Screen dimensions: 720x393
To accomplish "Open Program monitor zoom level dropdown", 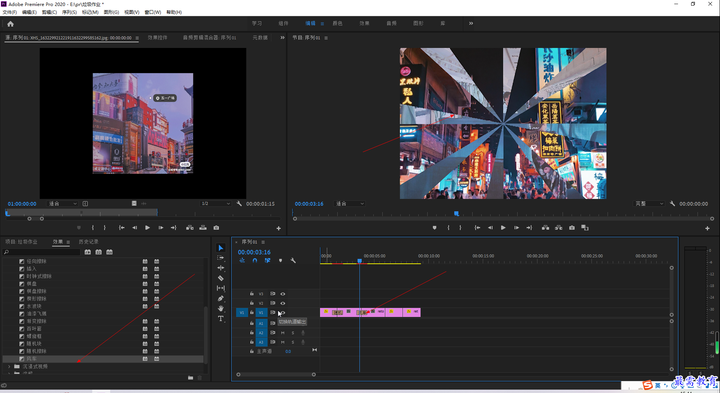I will [x=350, y=203].
